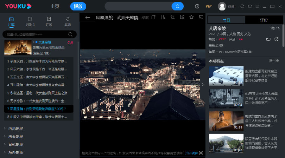Click the sidebar search input field
Screen dimensions: 285x158
click(36, 34)
